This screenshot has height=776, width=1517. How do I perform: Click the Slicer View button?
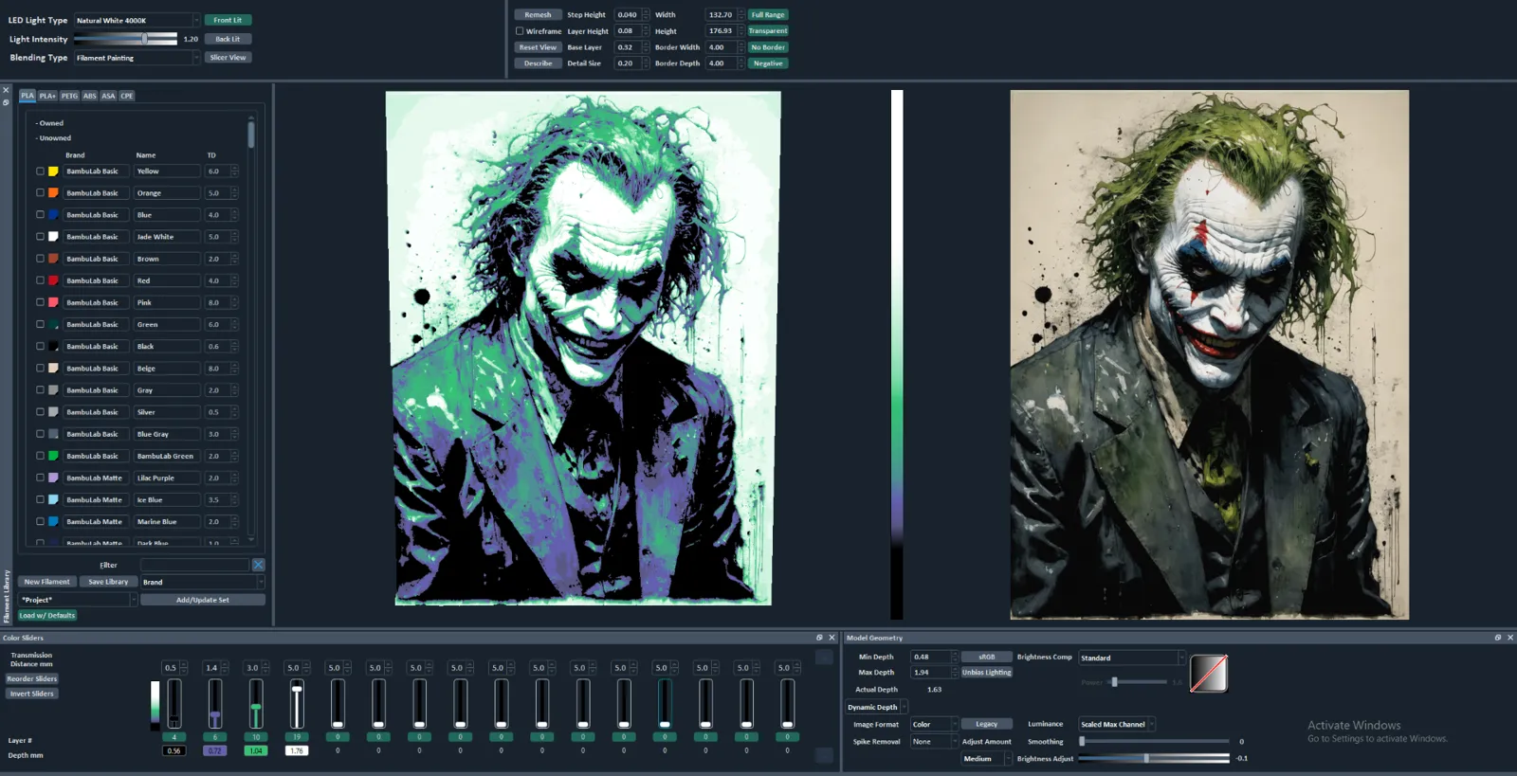pos(228,58)
